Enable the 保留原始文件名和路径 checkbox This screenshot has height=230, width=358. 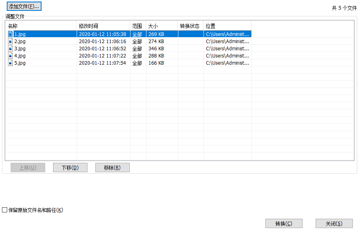click(4, 209)
